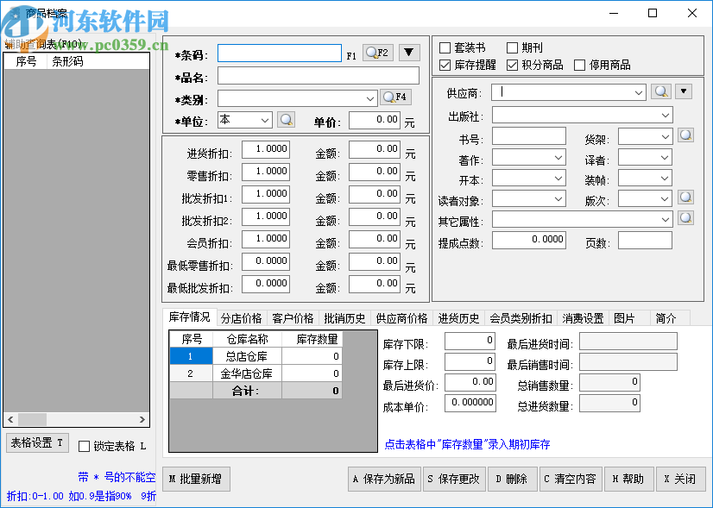The image size is (713, 508).
Task: Click the 保存更改 save button
Action: [454, 479]
